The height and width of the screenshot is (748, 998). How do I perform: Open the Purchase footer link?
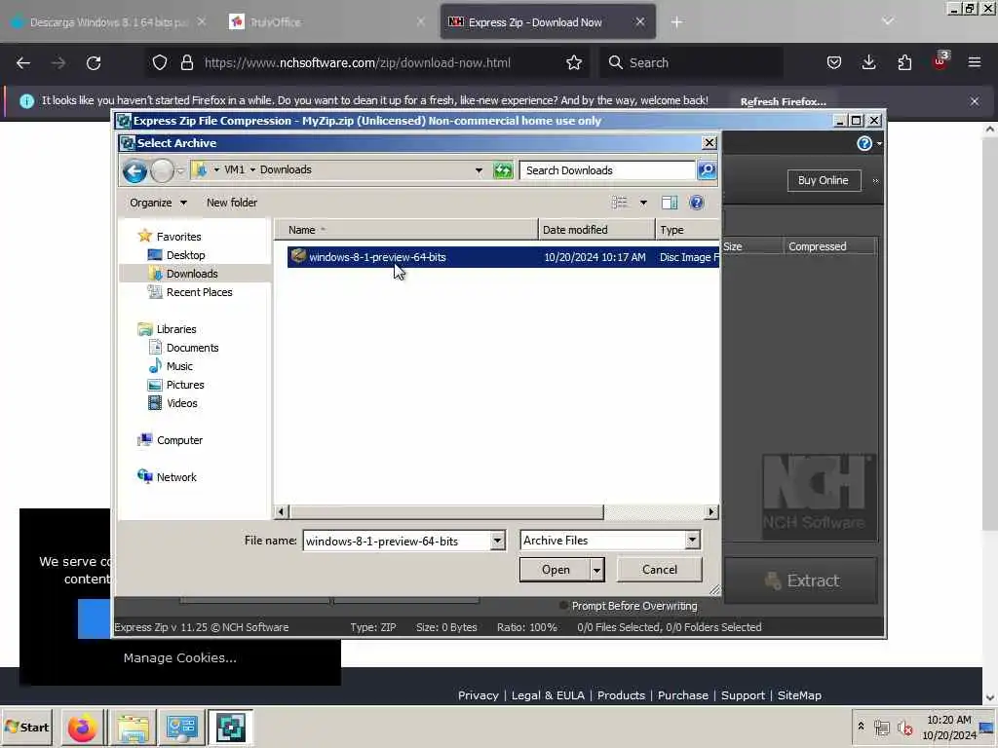683,695
